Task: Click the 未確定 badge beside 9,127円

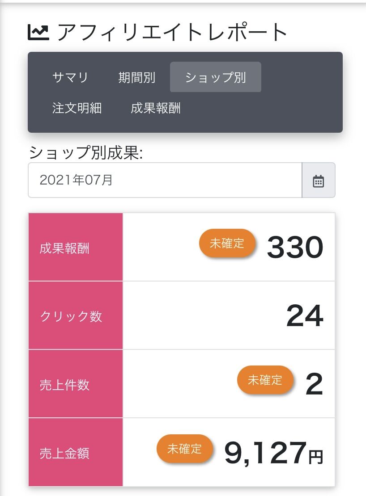Action: pos(185,449)
